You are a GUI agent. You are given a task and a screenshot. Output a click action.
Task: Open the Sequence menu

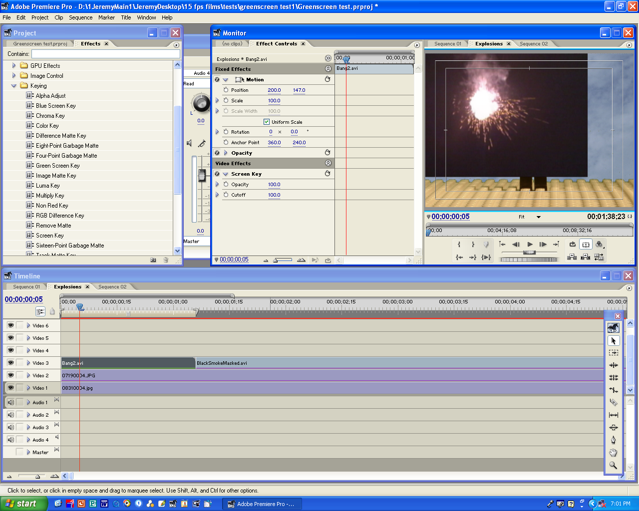[81, 17]
